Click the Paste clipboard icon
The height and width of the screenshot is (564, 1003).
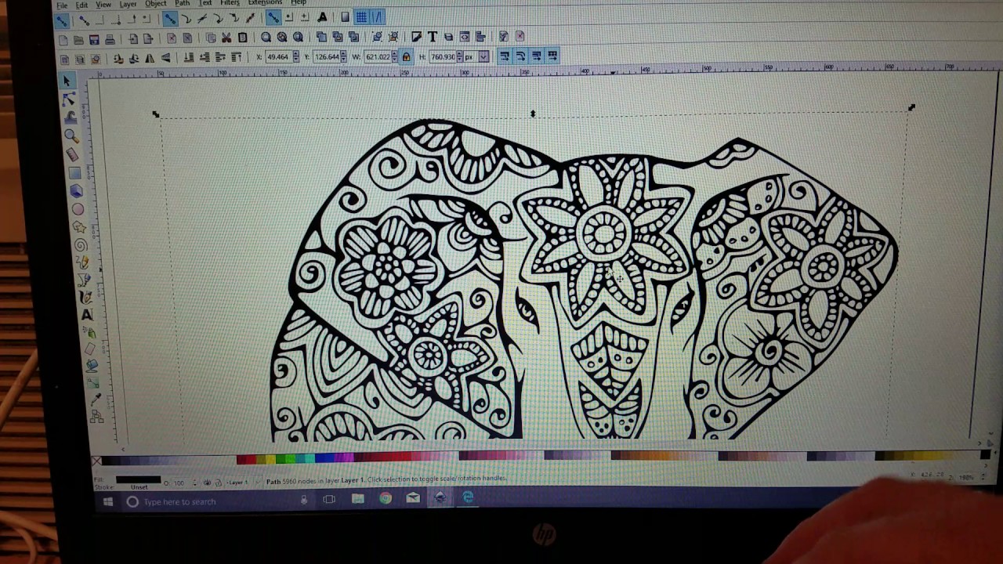pos(243,38)
